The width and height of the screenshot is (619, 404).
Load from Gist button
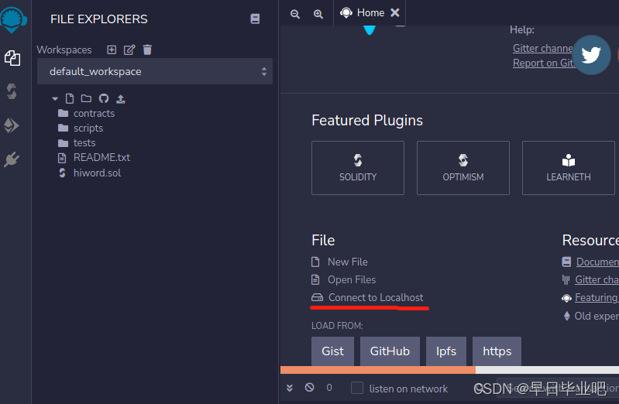[332, 351]
